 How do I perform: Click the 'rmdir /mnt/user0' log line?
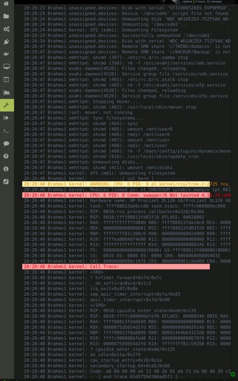pos(97,135)
